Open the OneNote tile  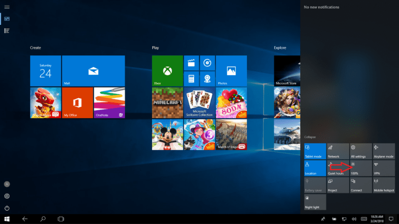click(109, 102)
